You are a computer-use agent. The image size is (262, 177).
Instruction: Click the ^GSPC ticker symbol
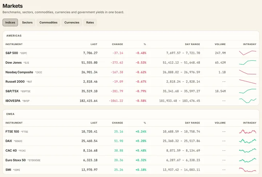(23, 53)
